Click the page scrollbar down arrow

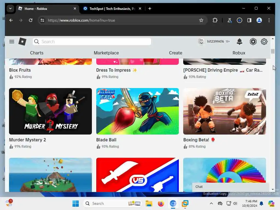(x=273, y=189)
